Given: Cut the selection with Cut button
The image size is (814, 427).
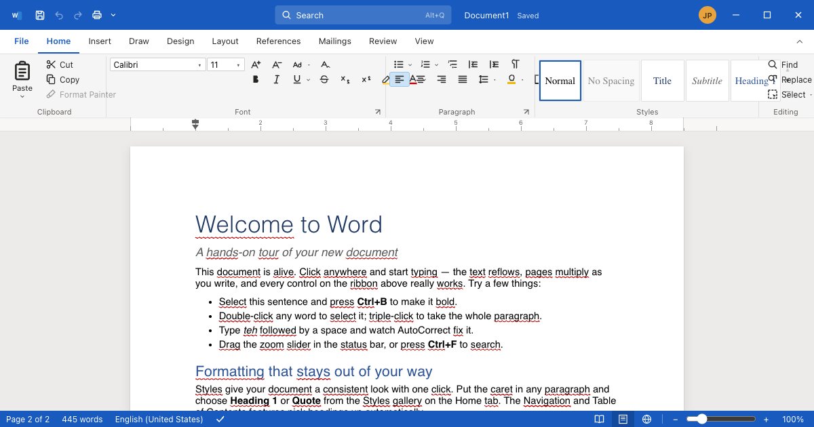Looking at the screenshot, I should [60, 64].
